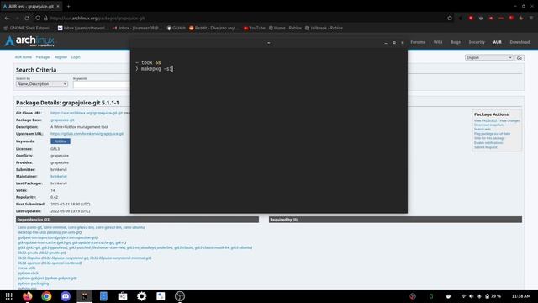Open the mesa-utils dependency link
Image resolution: width=538 pixels, height=303 pixels.
[x=27, y=268]
